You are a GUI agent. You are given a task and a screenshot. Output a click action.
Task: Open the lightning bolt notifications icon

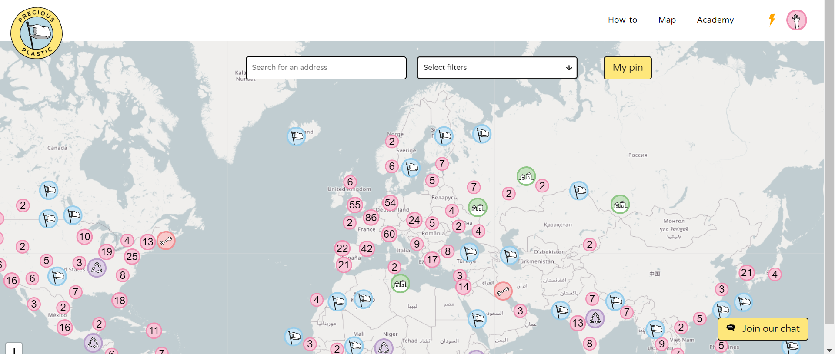point(772,20)
